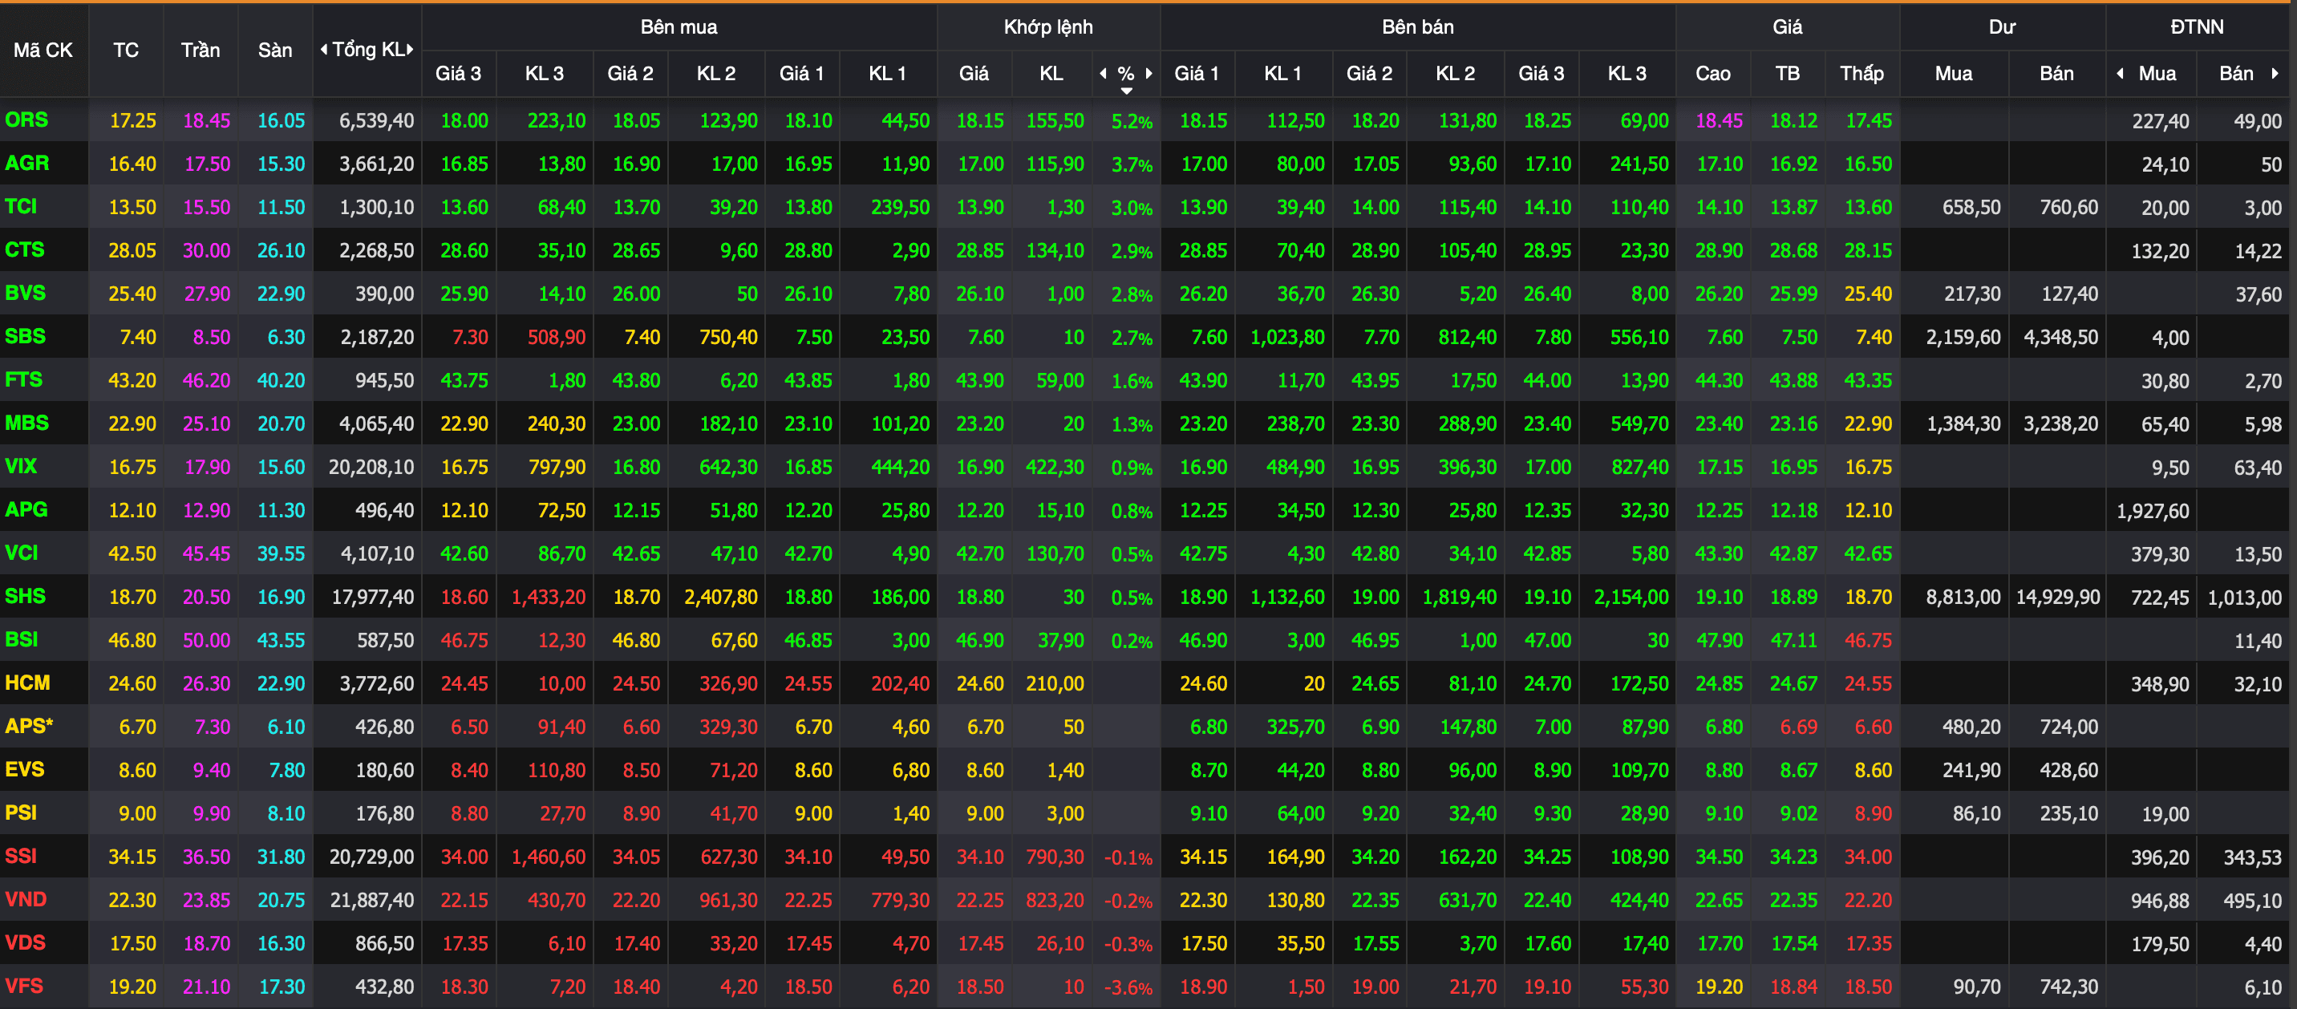Click SHS Dư Bán value 14,929,90
2297x1009 pixels.
tap(2058, 597)
